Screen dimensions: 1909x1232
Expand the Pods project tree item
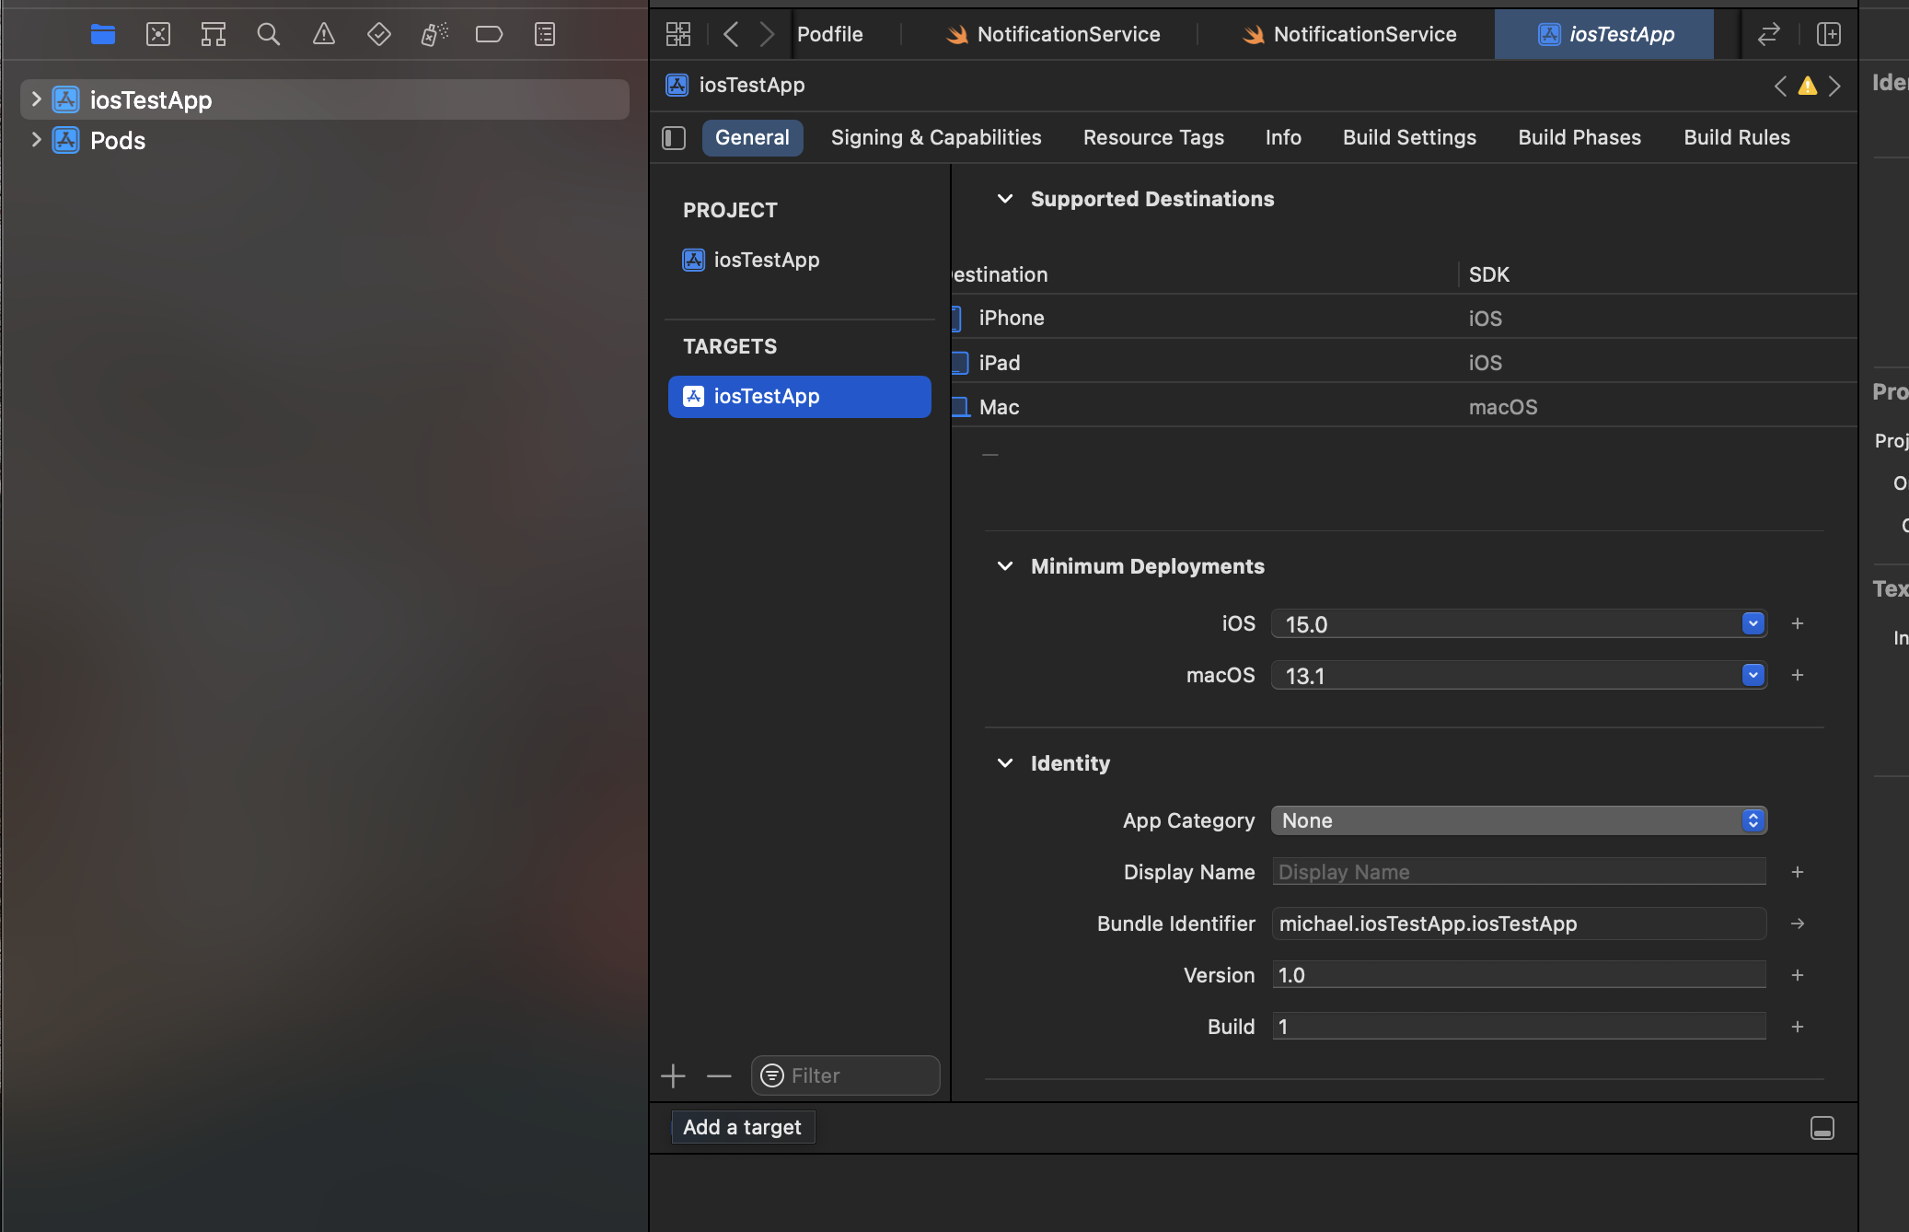(x=30, y=139)
